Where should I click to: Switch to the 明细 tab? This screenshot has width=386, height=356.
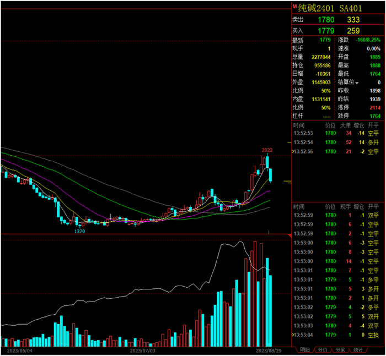305,350
